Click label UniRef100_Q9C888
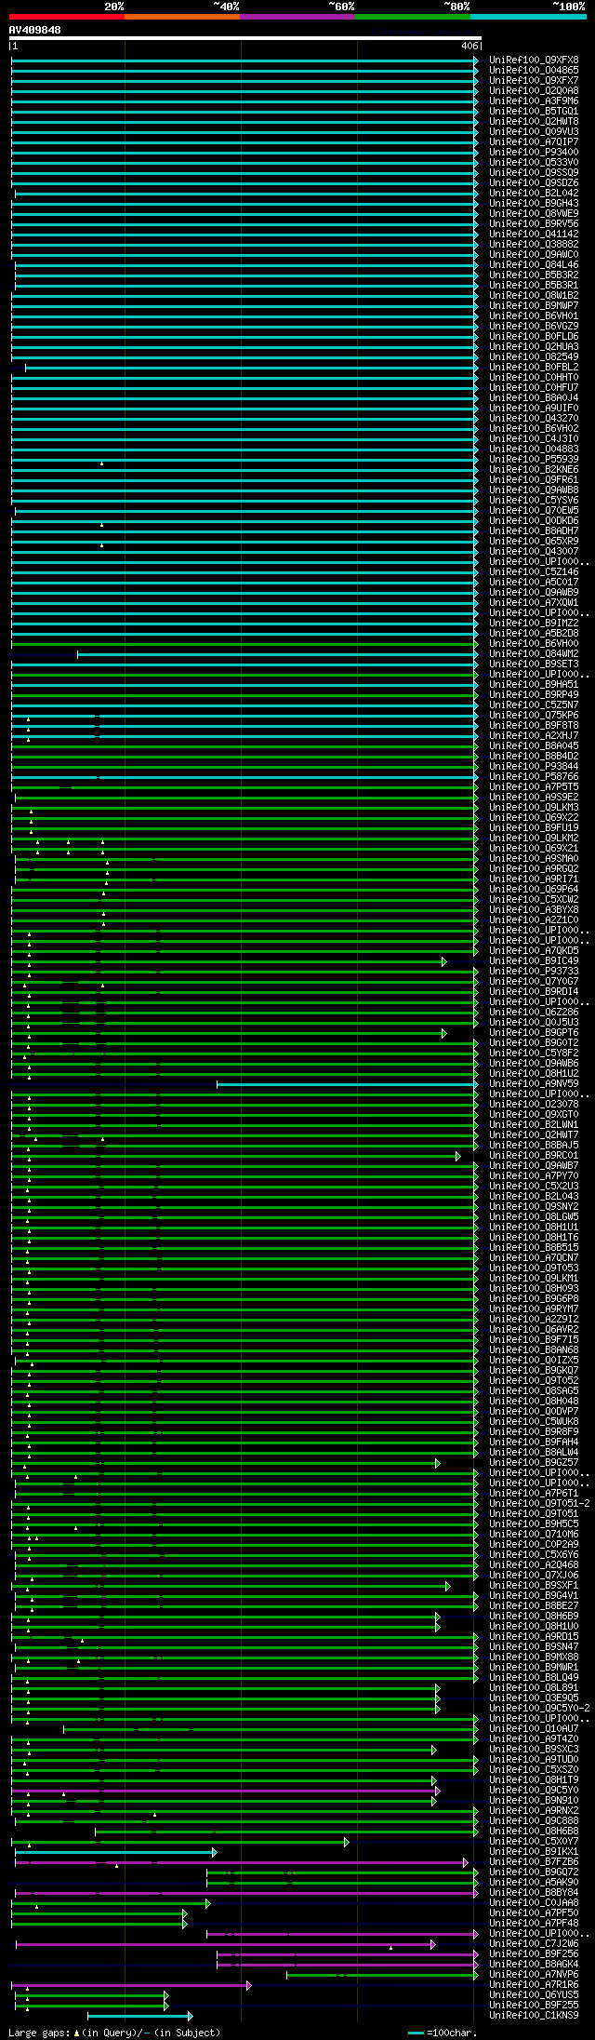Viewport: 595px width, 2040px height. coord(534,1820)
